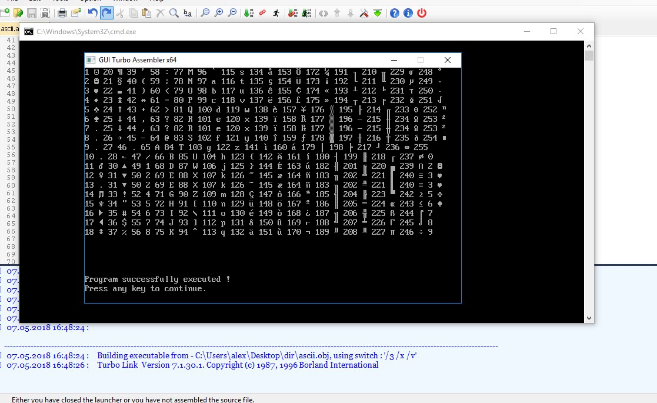657x403 pixels.
Task: Paste using the clipboard icon
Action: click(x=146, y=13)
